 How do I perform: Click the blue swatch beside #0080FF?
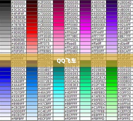[32, 85]
